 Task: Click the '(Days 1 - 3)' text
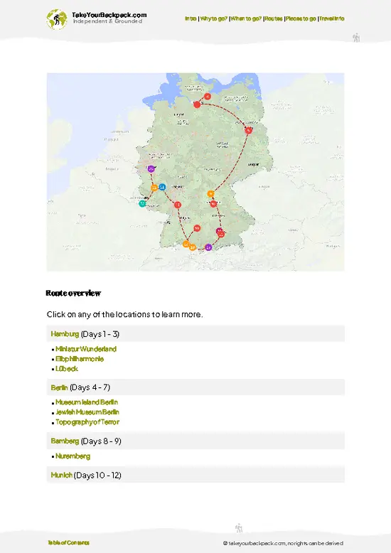(x=100, y=334)
